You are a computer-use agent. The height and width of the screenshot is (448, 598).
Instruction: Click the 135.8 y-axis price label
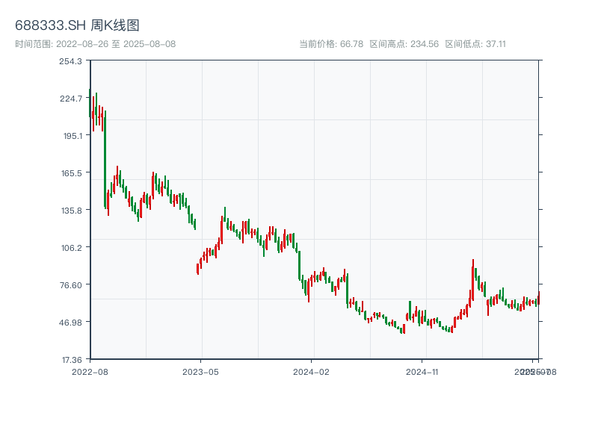click(71, 211)
